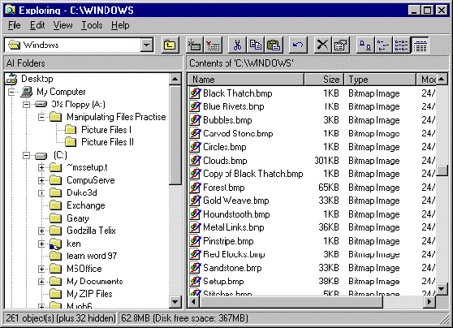Select Sandstone.bmp file
This screenshot has width=453, height=328.
click(232, 268)
